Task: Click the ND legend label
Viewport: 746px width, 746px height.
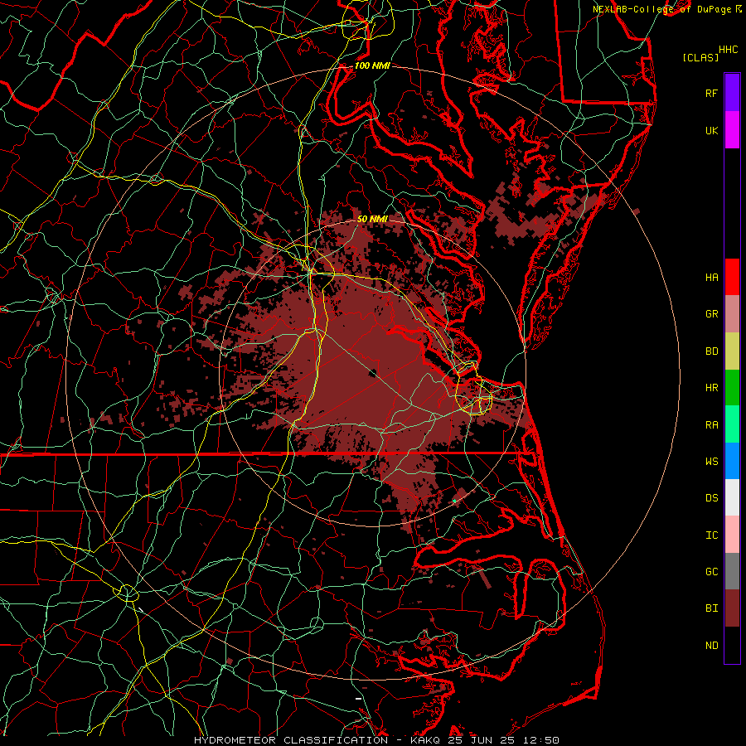Action: pyautogui.click(x=711, y=646)
